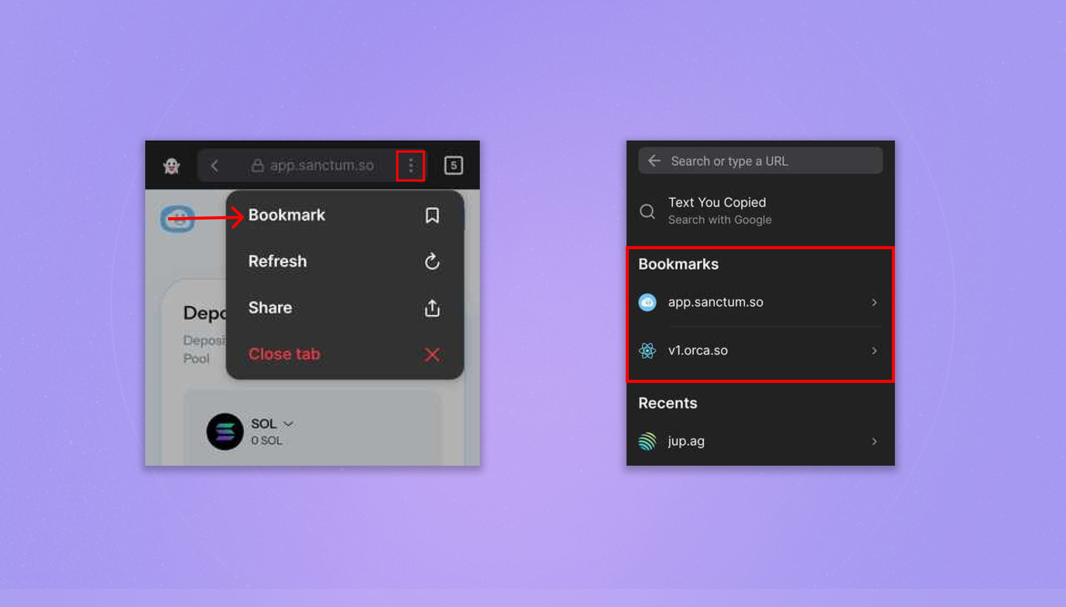The height and width of the screenshot is (607, 1066).
Task: Open the three-dot browser menu
Action: 411,166
